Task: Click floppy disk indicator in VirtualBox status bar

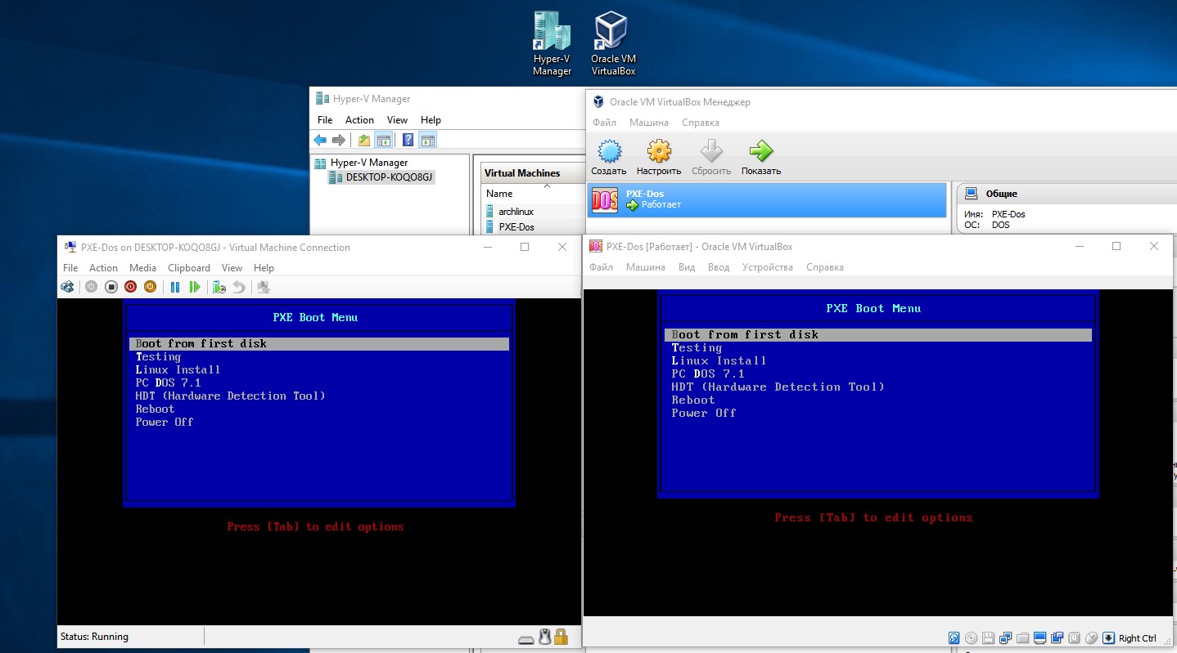Action: pyautogui.click(x=988, y=638)
